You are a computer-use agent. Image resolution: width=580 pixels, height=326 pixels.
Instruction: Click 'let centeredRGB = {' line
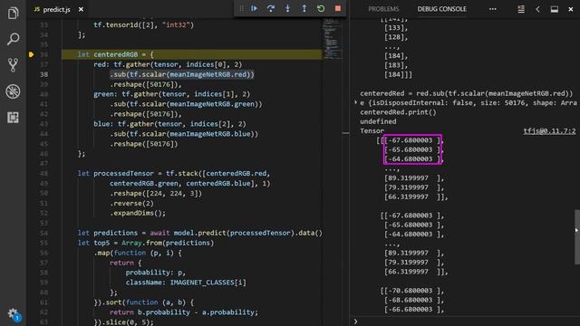tap(115, 54)
